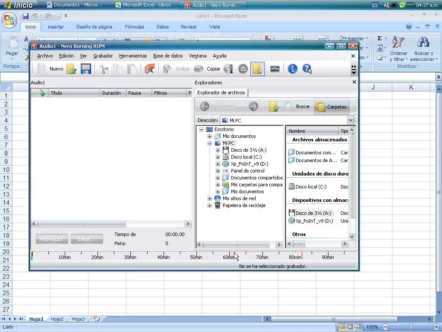Open Ventana menu in Nero
Viewport: 442px width, 332px height.
(198, 56)
